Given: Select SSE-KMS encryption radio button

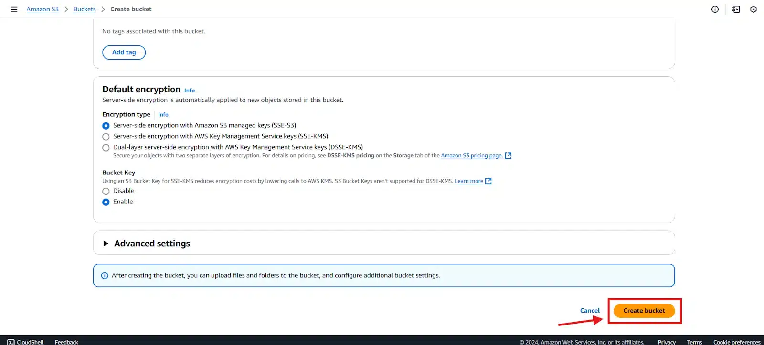Looking at the screenshot, I should click(106, 137).
